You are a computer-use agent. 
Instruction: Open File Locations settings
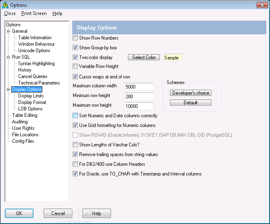pyautogui.click(x=25, y=135)
